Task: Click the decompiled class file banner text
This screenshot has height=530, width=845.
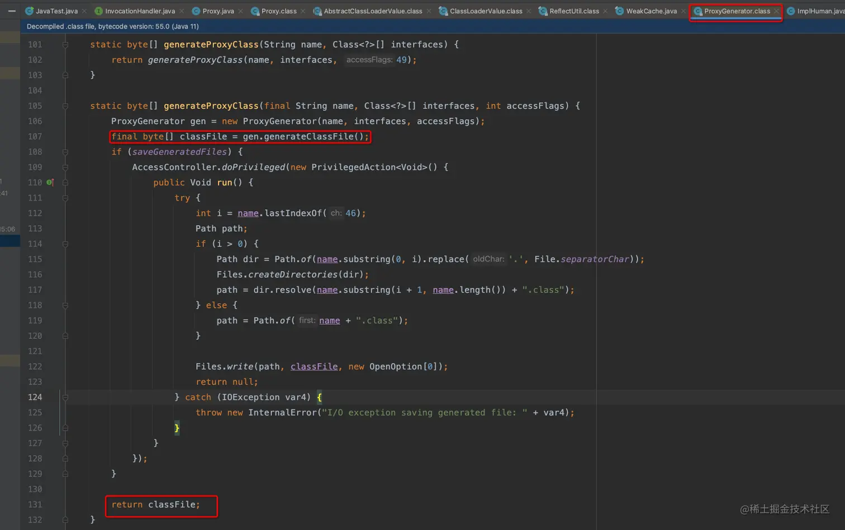Action: point(112,26)
